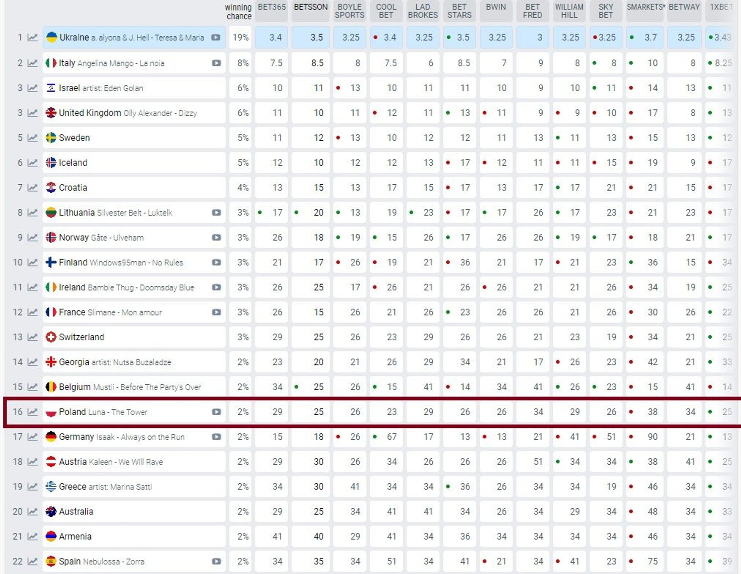Play the video for Germany's Always on the Run
Viewport: 741px width, 574px height.
pyautogui.click(x=217, y=436)
